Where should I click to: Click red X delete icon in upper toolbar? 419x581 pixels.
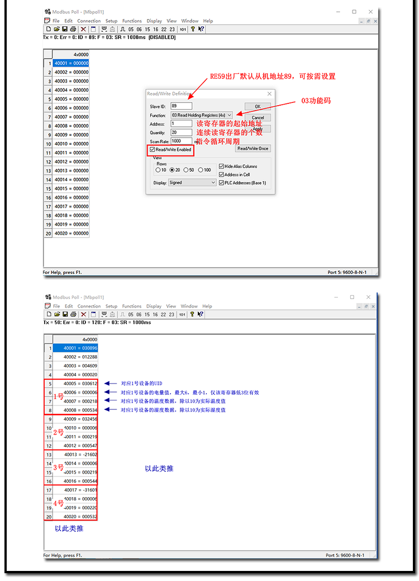click(x=83, y=29)
